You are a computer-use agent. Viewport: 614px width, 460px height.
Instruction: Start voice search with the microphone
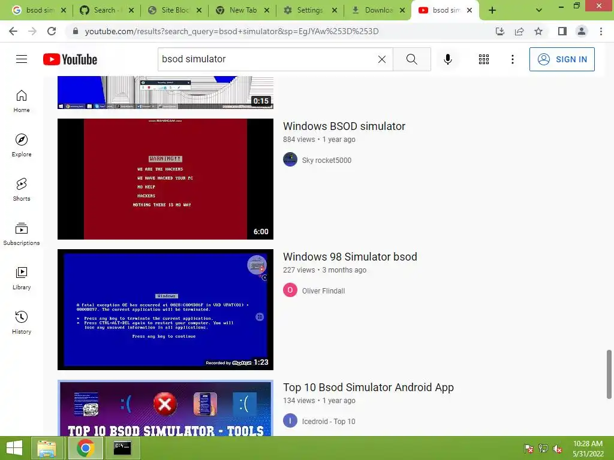coord(447,59)
